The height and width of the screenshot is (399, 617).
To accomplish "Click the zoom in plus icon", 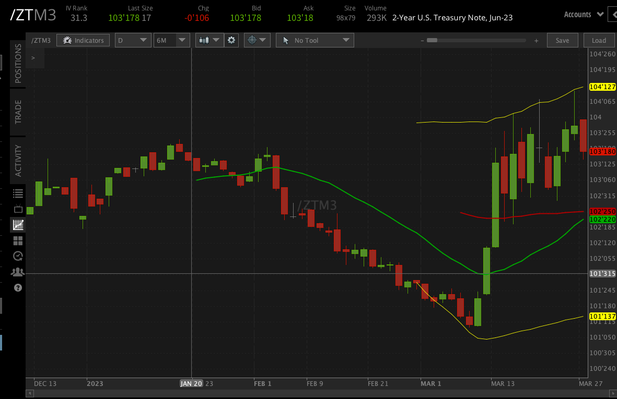I will pyautogui.click(x=536, y=41).
